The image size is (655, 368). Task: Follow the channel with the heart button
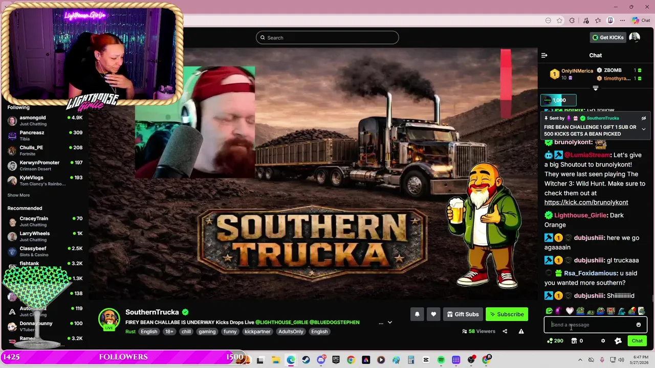[433, 314]
